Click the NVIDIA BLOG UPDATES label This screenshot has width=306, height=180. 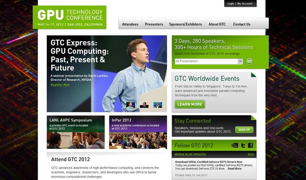point(190,154)
